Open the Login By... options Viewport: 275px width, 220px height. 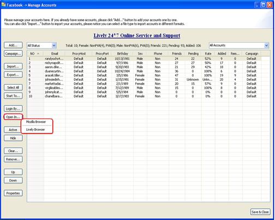(x=13, y=109)
